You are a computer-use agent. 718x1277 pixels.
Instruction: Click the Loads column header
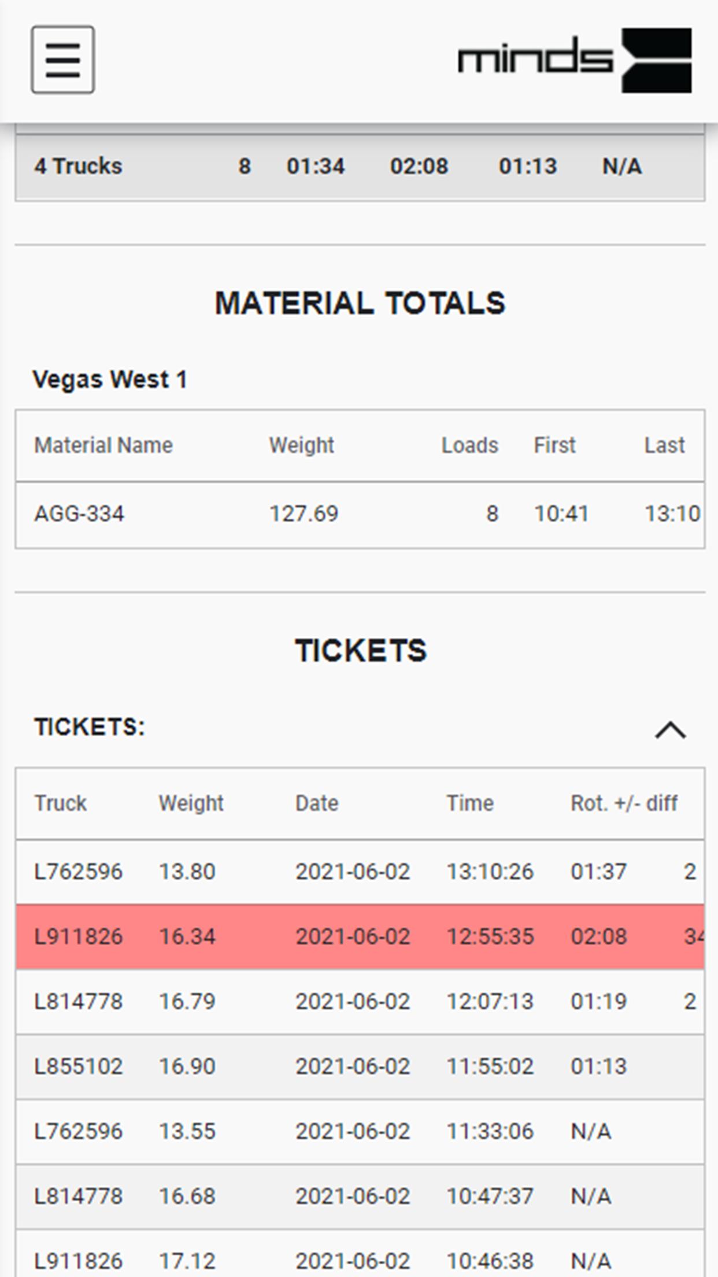click(x=469, y=445)
